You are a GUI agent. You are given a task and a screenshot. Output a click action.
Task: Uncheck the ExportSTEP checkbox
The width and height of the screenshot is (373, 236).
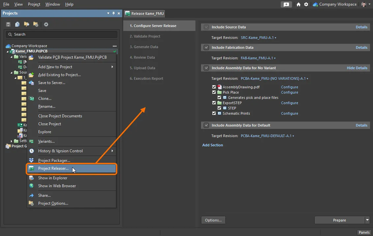[x=214, y=103]
